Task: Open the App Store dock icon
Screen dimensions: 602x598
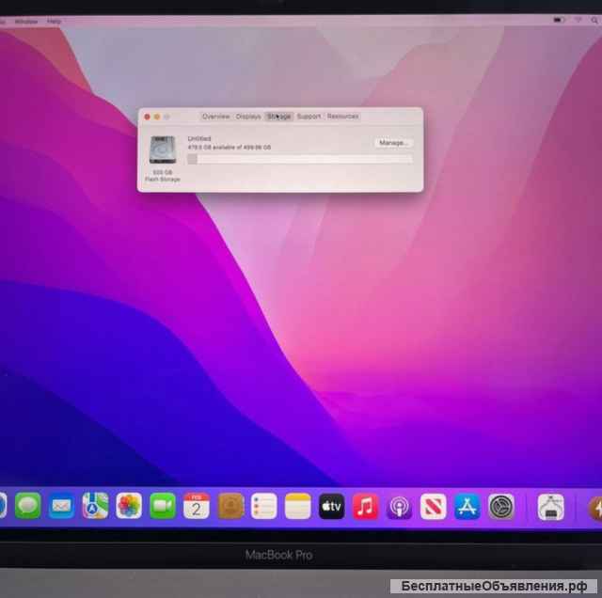Action: (x=467, y=507)
